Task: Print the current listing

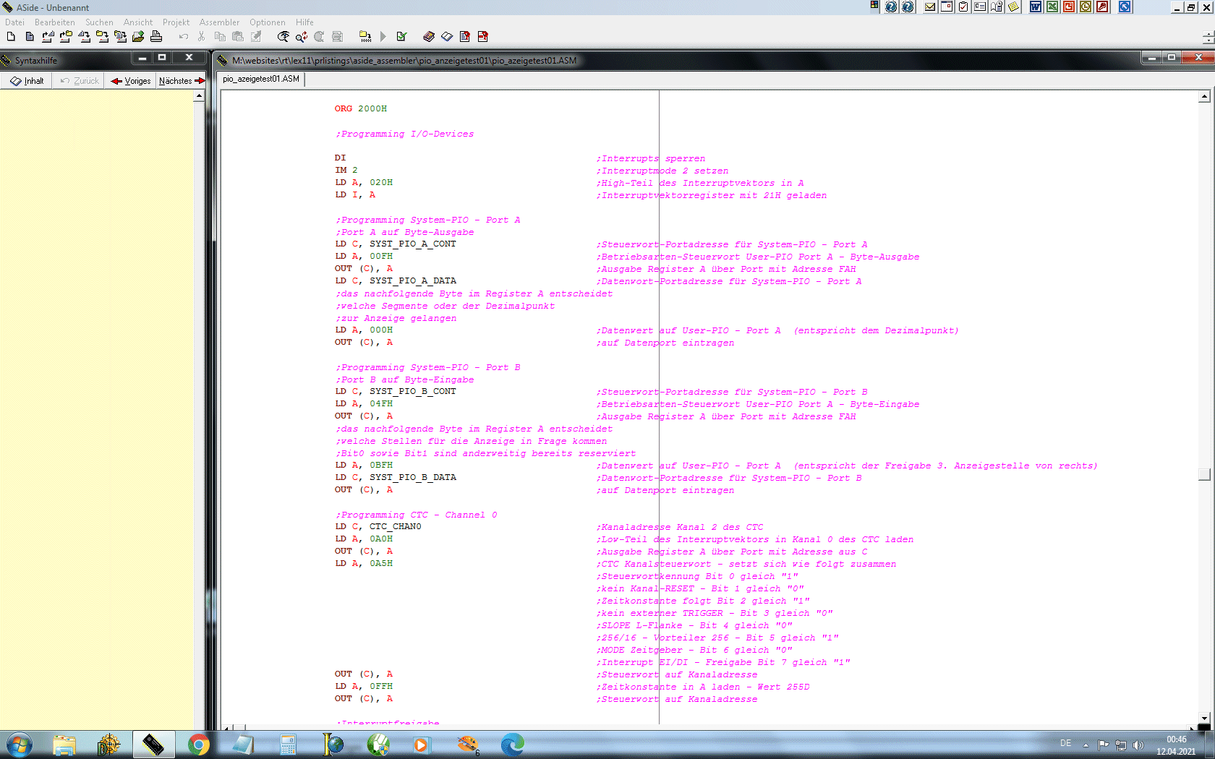Action: pos(156,37)
